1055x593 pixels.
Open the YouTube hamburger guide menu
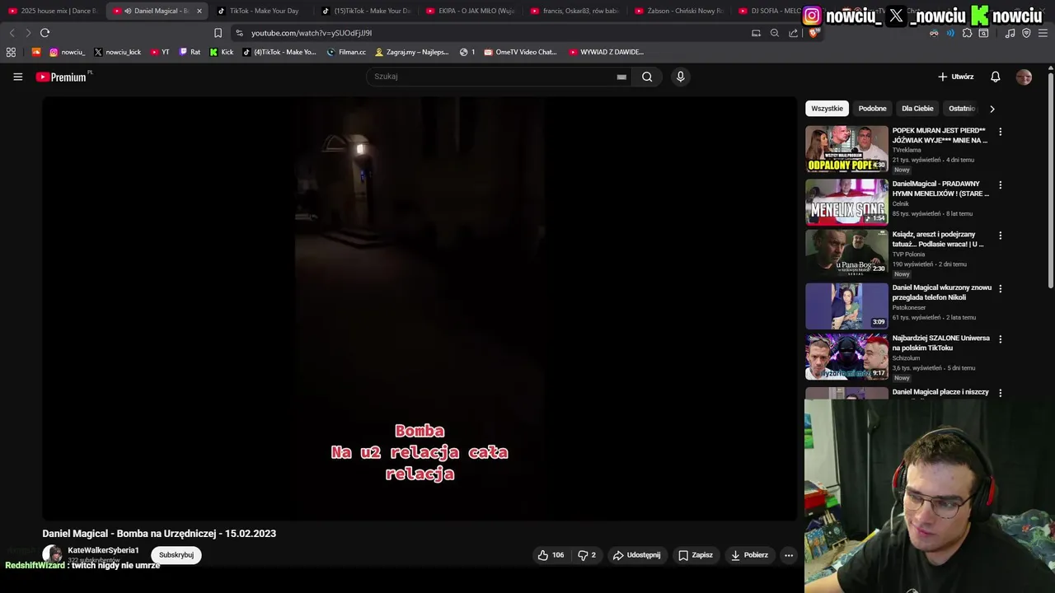coord(17,77)
